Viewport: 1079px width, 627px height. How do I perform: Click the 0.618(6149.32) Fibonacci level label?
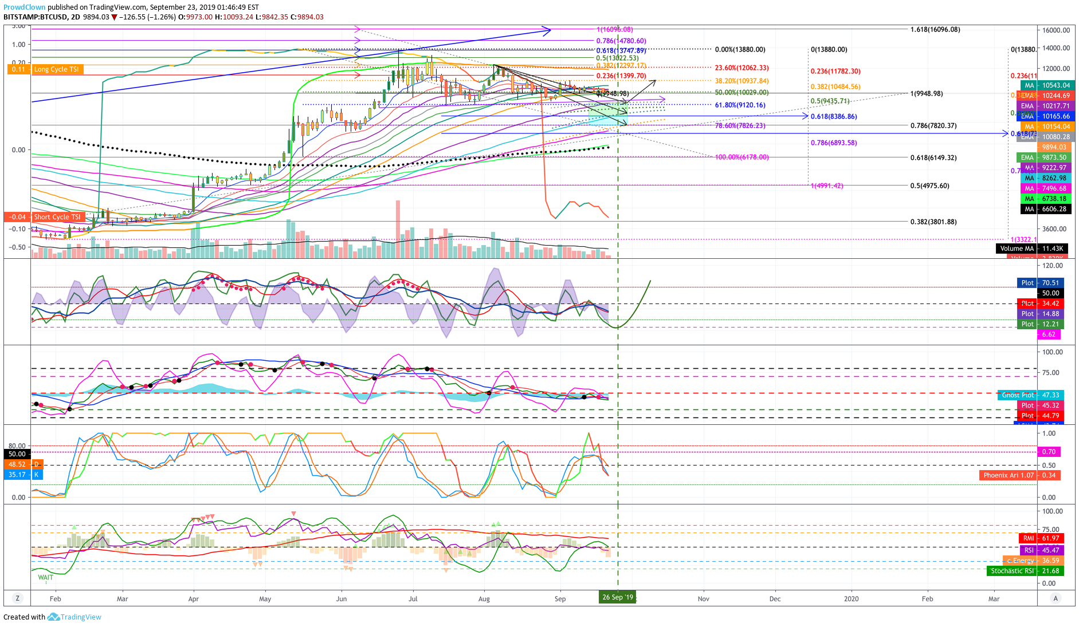tap(933, 157)
